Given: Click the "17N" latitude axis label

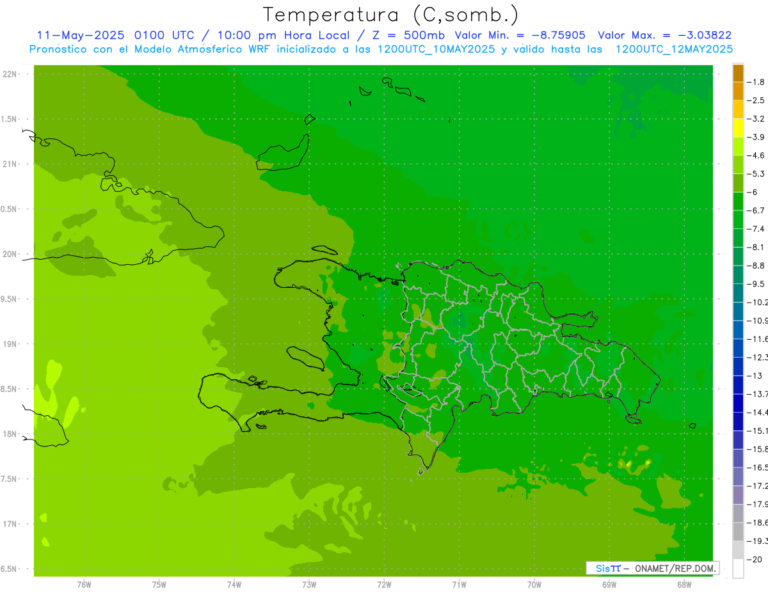Looking at the screenshot, I should coord(10,524).
